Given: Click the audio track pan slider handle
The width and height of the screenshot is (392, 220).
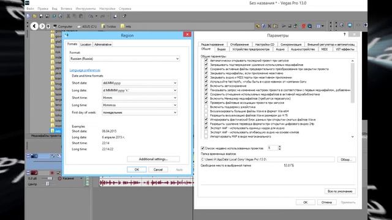Looking at the screenshot, I should click(x=47, y=184).
